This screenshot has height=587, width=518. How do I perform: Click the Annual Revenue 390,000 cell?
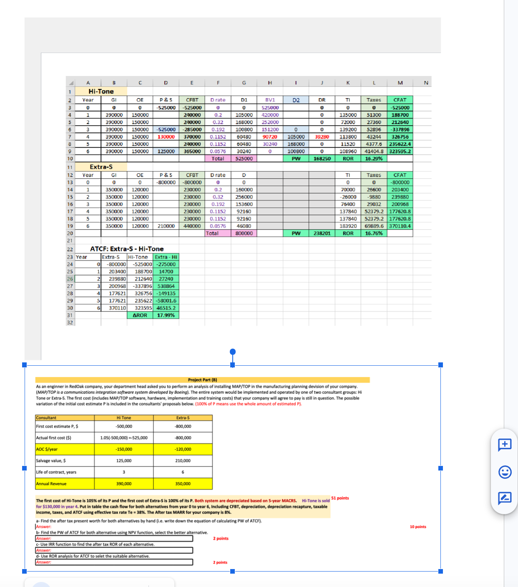pos(124,484)
